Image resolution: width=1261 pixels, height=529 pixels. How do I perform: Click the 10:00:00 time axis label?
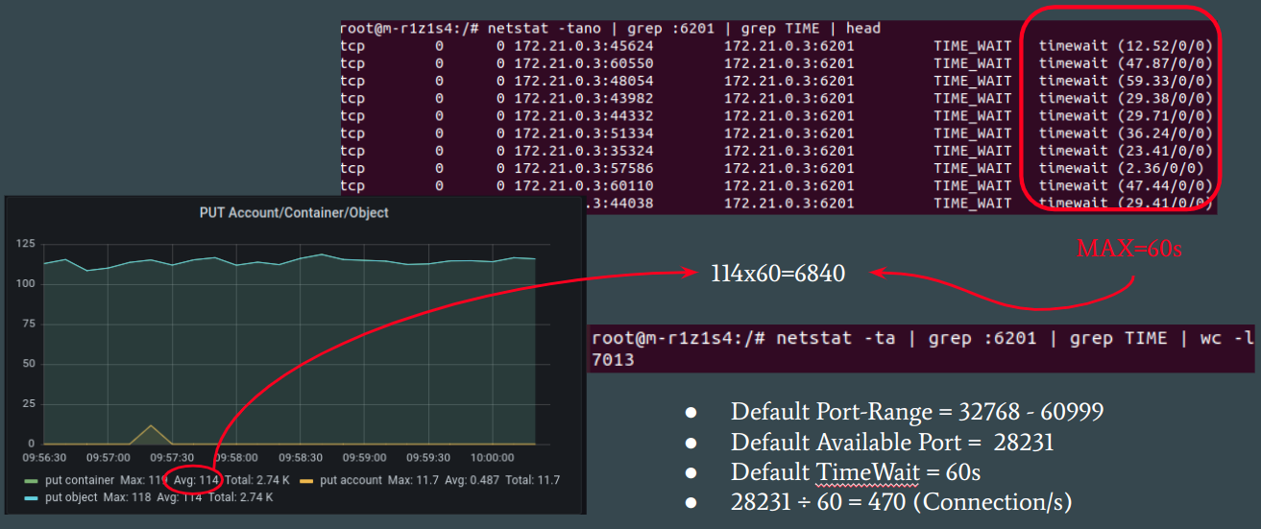pyautogui.click(x=491, y=458)
